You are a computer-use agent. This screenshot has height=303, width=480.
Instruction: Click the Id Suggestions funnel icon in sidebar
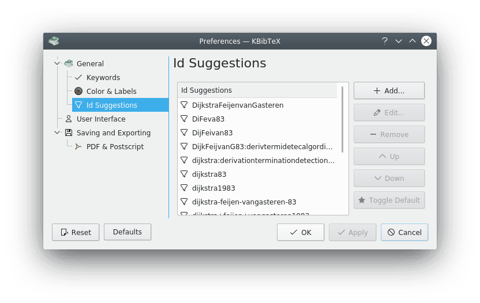tap(78, 105)
